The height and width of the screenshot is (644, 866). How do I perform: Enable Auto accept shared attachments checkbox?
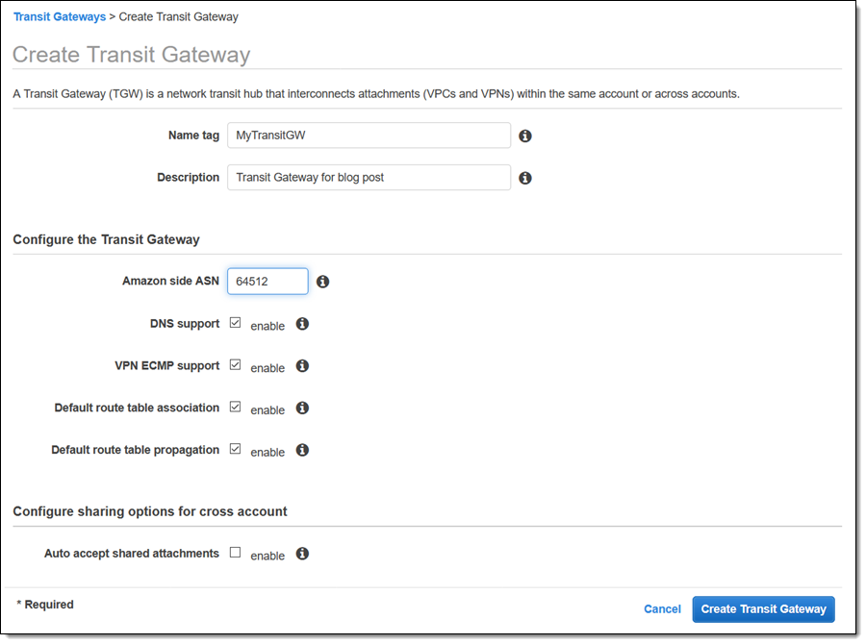coord(235,553)
